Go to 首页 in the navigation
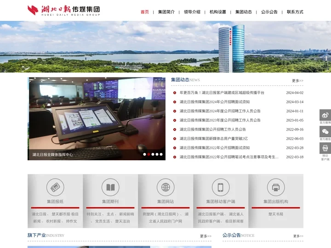 coord(145,12)
